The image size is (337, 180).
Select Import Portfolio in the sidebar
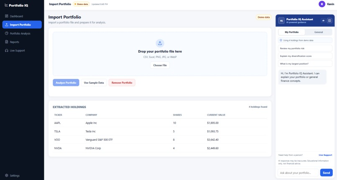tap(22, 25)
